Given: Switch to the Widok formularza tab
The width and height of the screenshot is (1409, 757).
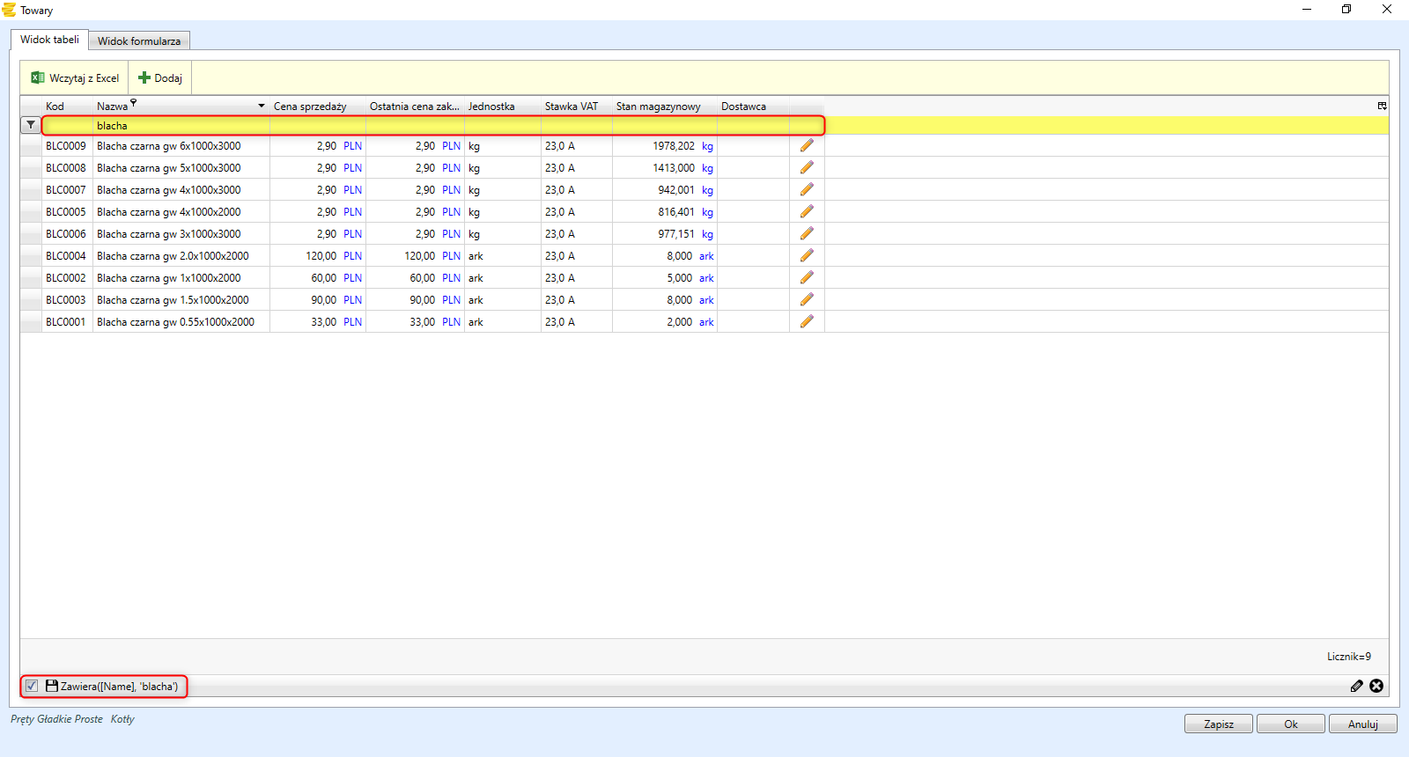Looking at the screenshot, I should pyautogui.click(x=139, y=40).
